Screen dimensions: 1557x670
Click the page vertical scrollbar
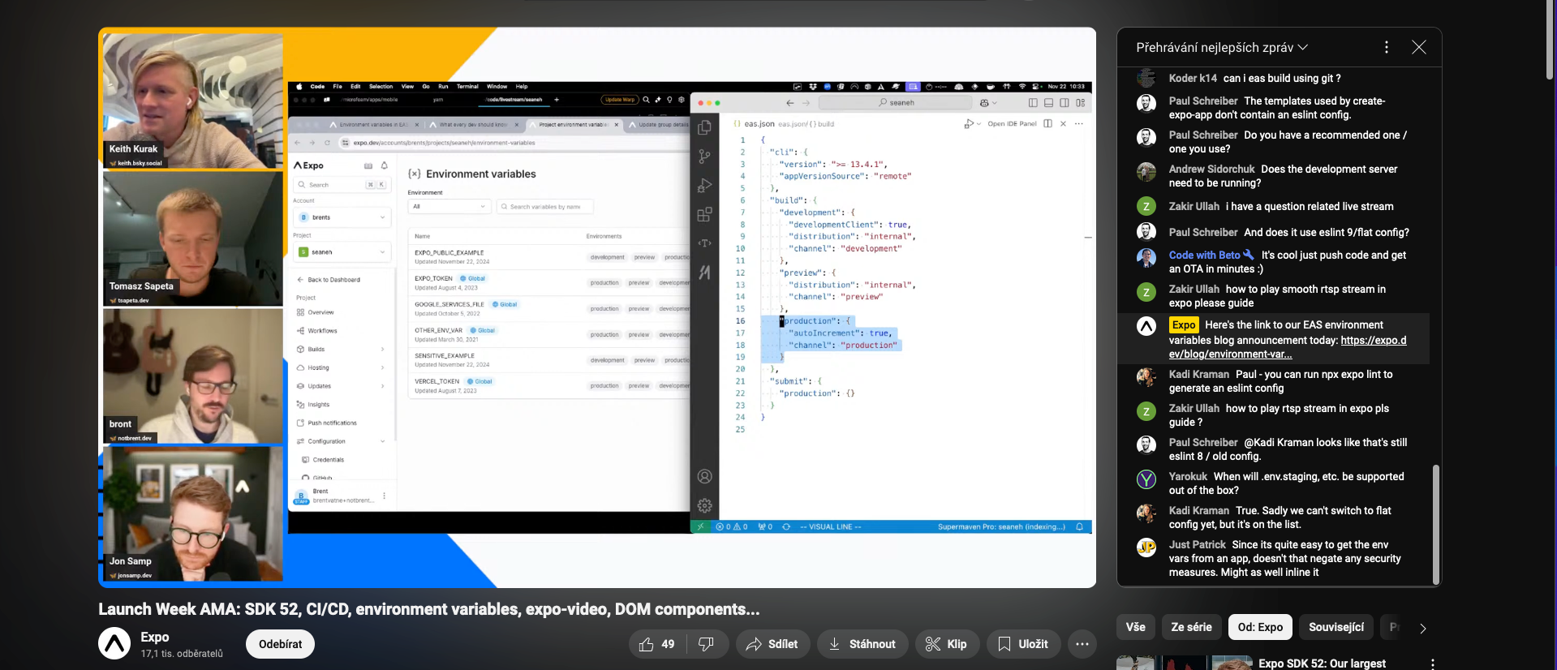1550,41
